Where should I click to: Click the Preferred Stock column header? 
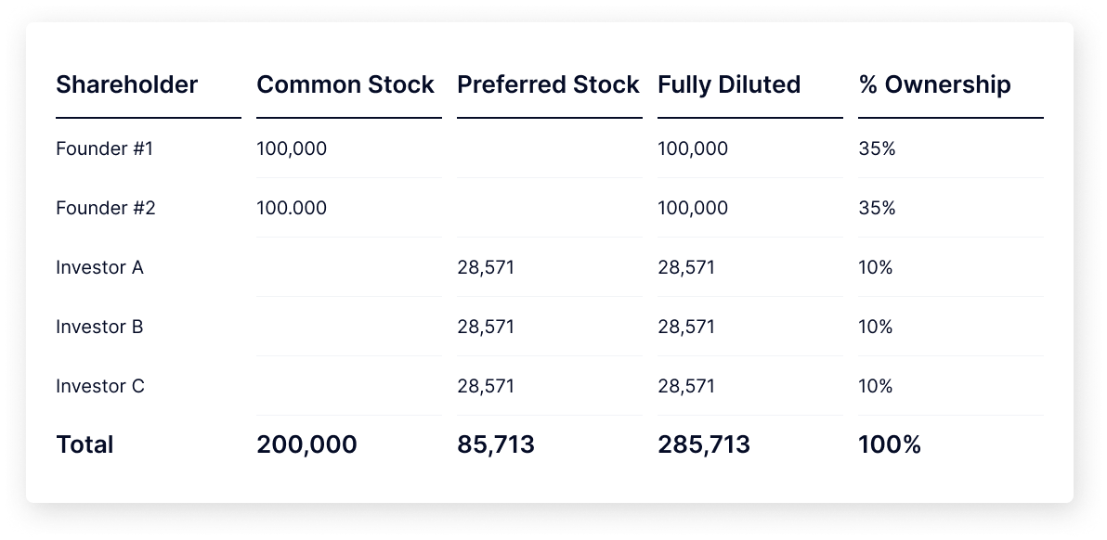point(548,84)
